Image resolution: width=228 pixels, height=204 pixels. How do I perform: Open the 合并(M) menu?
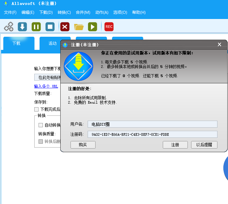tap(83, 12)
